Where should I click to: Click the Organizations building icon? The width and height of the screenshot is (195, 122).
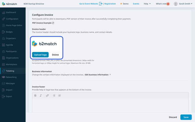[x=3, y=58]
